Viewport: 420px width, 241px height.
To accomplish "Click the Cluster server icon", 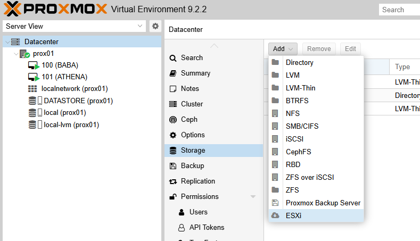I will coord(173,104).
